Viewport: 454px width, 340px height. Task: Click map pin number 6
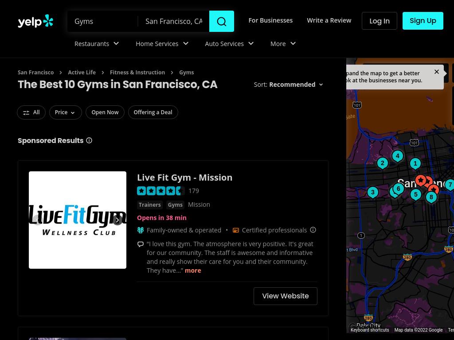tap(399, 189)
